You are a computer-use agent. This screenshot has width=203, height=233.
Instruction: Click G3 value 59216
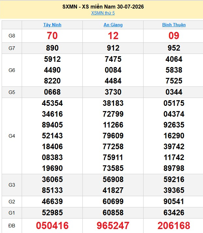pos(174,179)
